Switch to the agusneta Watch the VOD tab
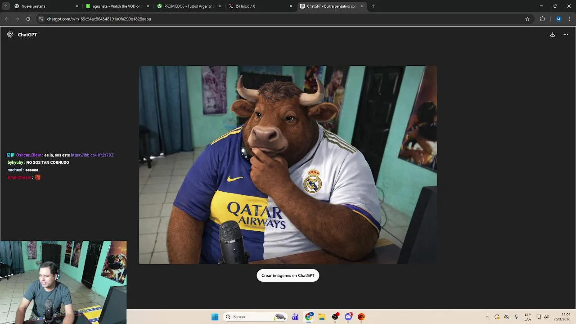 coord(117,6)
